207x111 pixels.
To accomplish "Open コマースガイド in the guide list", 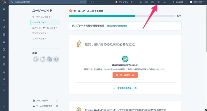I will tap(39, 38).
